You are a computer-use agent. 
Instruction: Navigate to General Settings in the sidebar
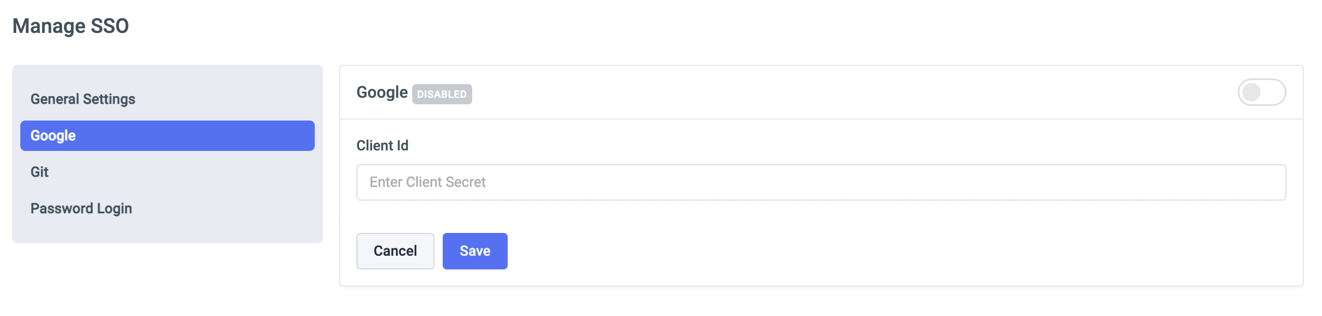pos(83,99)
